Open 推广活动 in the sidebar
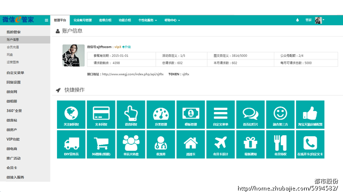The image size is (343, 192). tap(14, 158)
